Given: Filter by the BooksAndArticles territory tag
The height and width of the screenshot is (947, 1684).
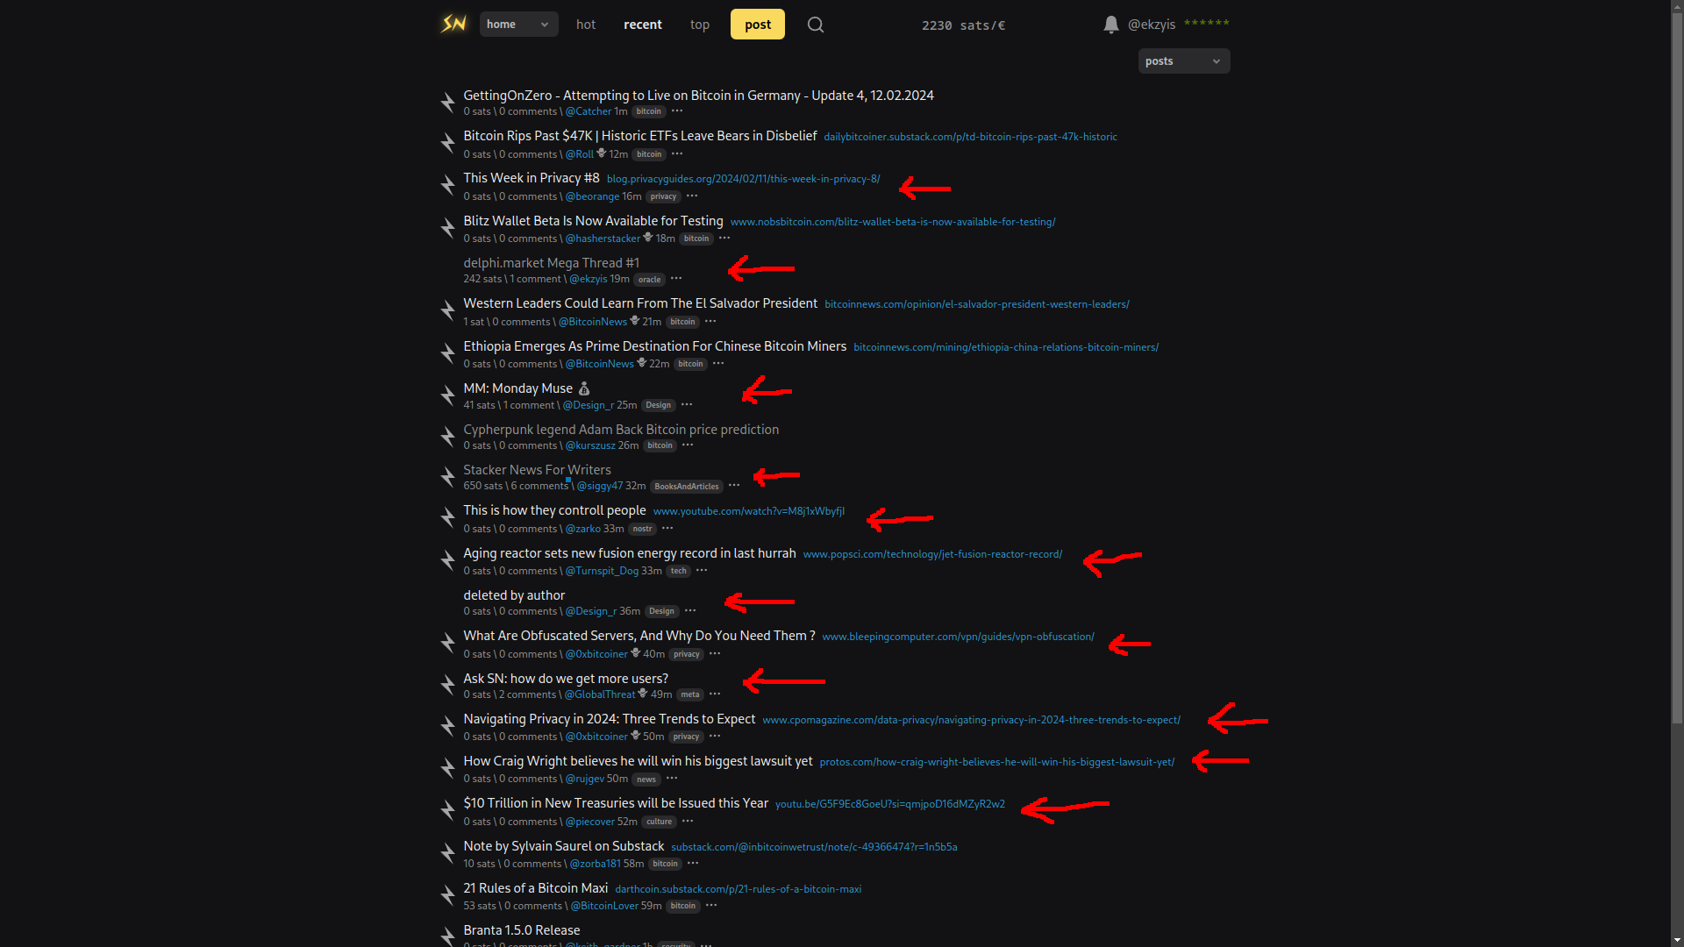Looking at the screenshot, I should click(x=687, y=487).
